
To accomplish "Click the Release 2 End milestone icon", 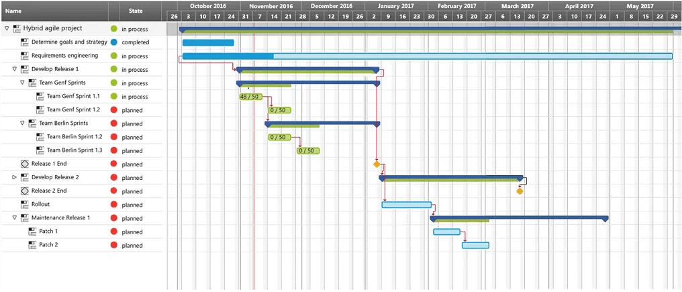I will (25, 191).
